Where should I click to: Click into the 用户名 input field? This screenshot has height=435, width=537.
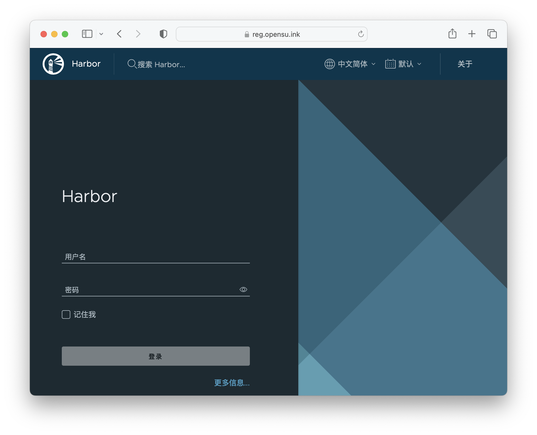tap(156, 257)
